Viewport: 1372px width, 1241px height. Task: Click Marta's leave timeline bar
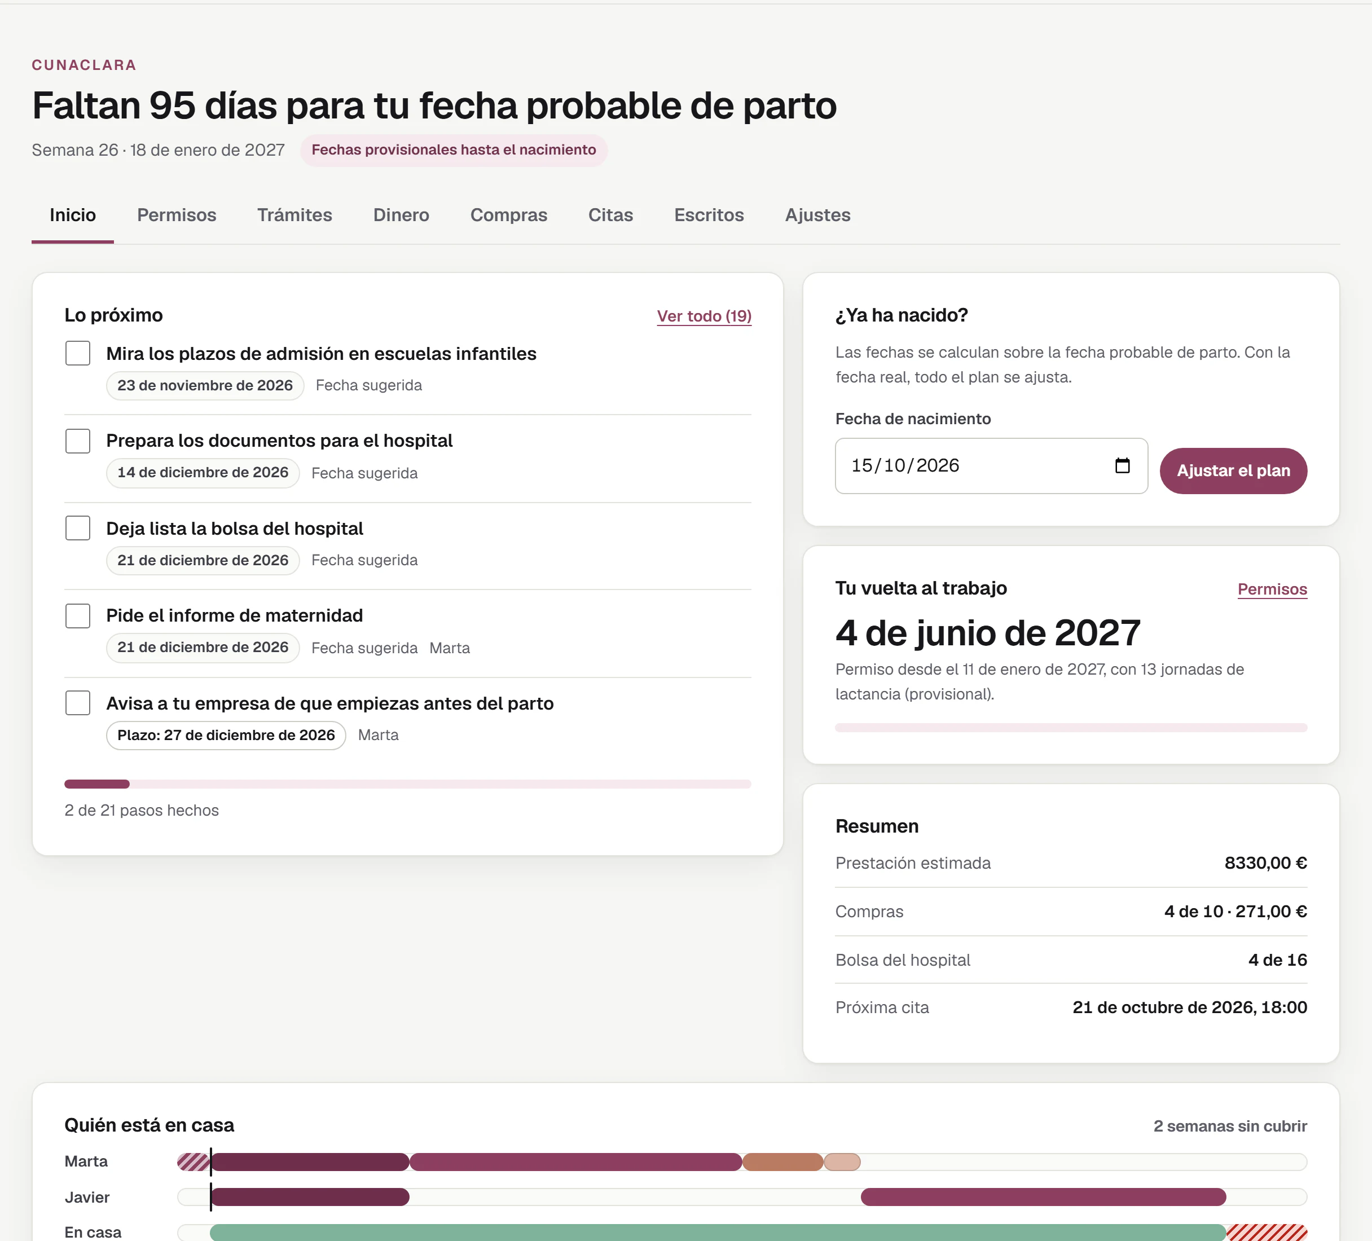742,1161
